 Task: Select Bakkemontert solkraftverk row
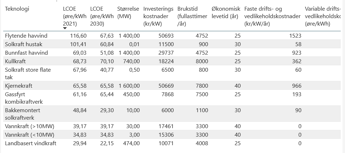26,114
